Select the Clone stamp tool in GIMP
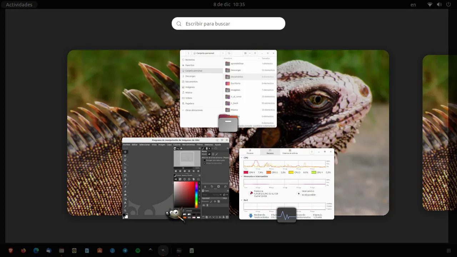 125,191
